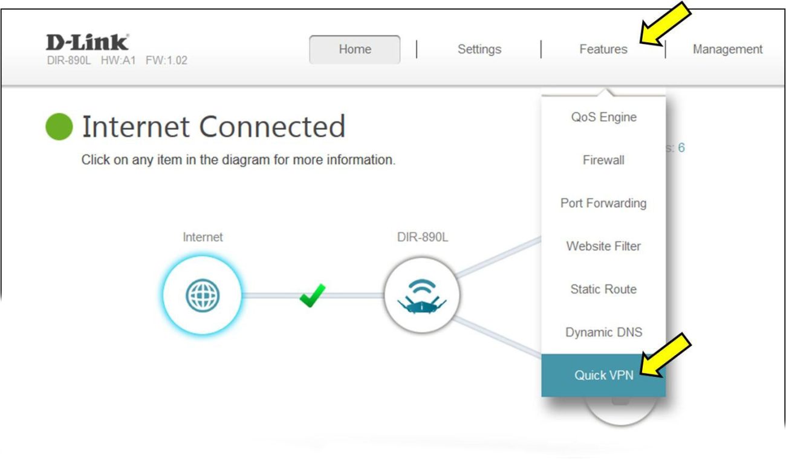Select the Website Filter entry
This screenshot has height=459, width=786.
coord(603,246)
